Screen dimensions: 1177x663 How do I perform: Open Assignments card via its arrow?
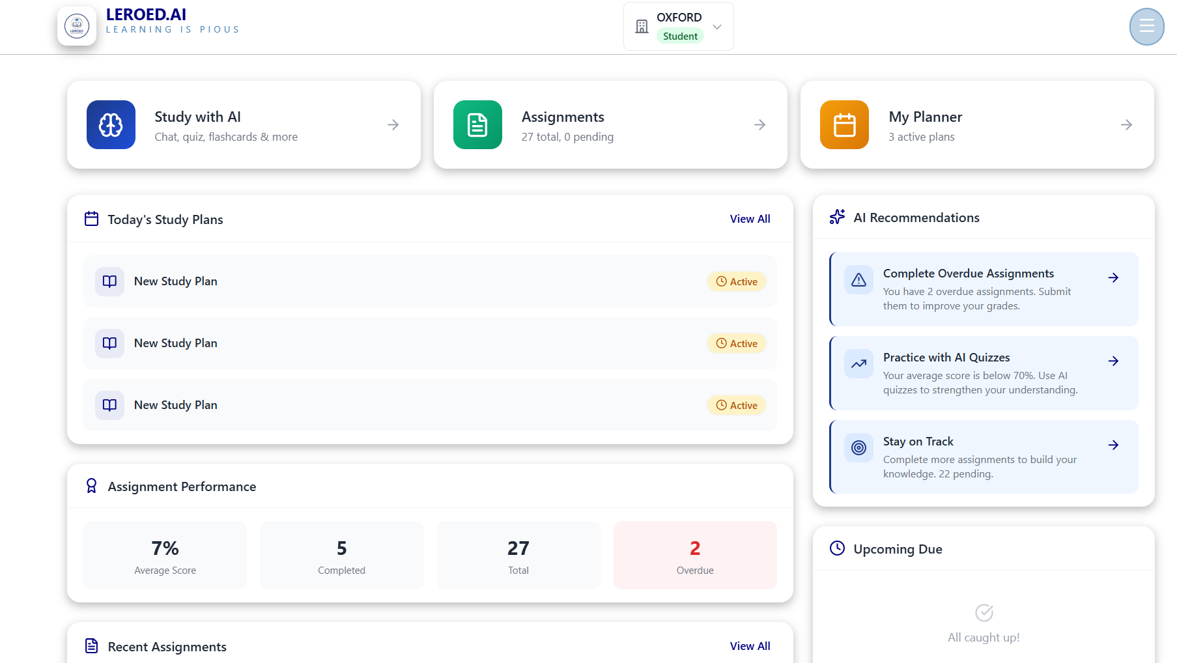pos(759,124)
